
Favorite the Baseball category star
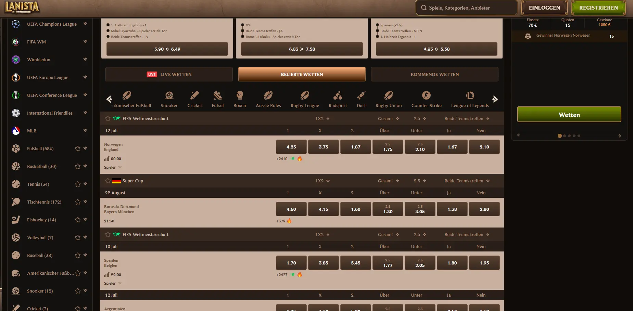tap(78, 255)
